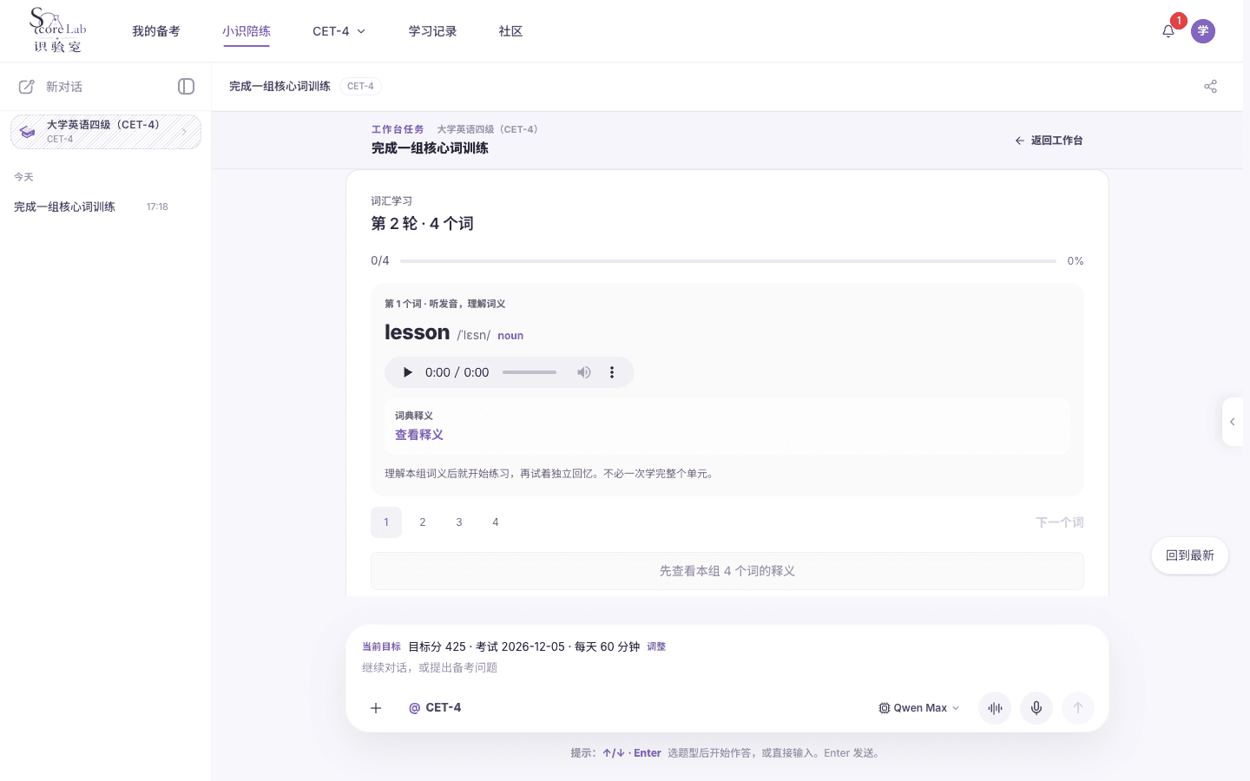Click the 工作台任务 breadcrumb label
Image resolution: width=1250 pixels, height=781 pixels.
[x=398, y=129]
